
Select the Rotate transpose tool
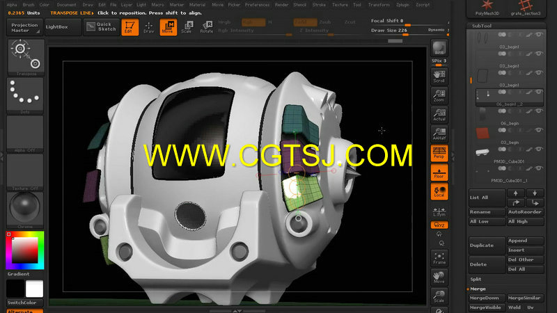[x=206, y=27]
